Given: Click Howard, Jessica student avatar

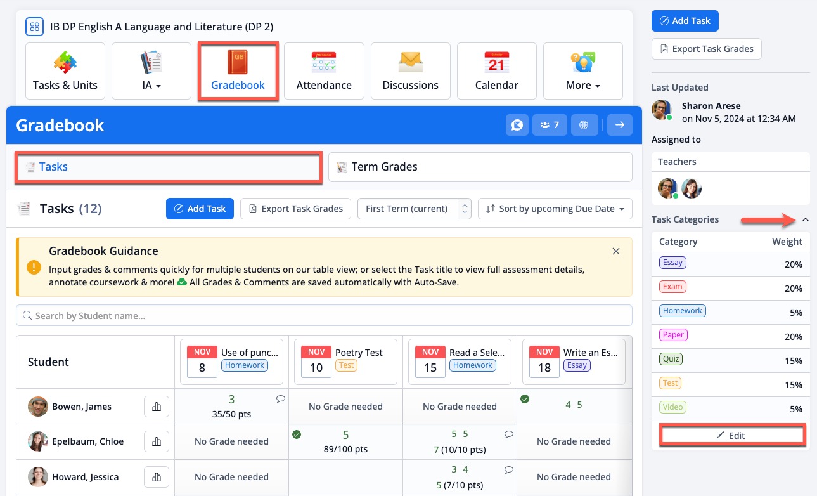Looking at the screenshot, I should point(38,477).
